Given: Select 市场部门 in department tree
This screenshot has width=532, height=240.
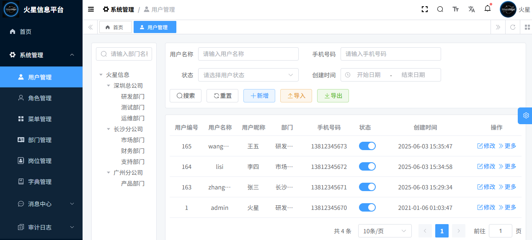Looking at the screenshot, I should 133,140.
